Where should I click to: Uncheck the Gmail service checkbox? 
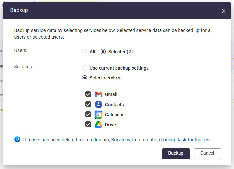pyautogui.click(x=88, y=94)
